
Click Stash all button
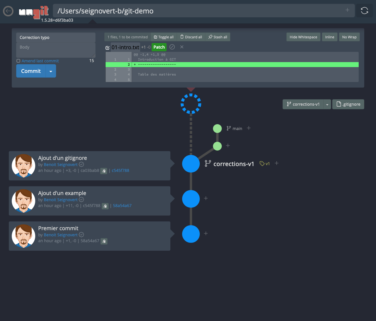point(218,37)
